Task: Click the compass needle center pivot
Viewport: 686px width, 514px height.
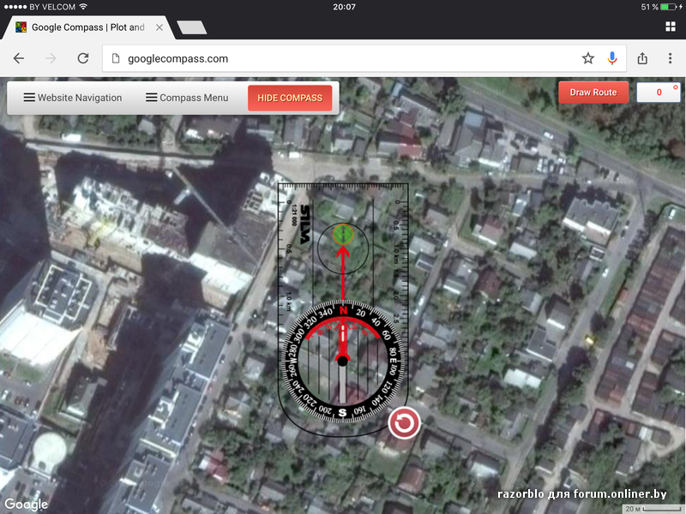Action: click(x=342, y=361)
